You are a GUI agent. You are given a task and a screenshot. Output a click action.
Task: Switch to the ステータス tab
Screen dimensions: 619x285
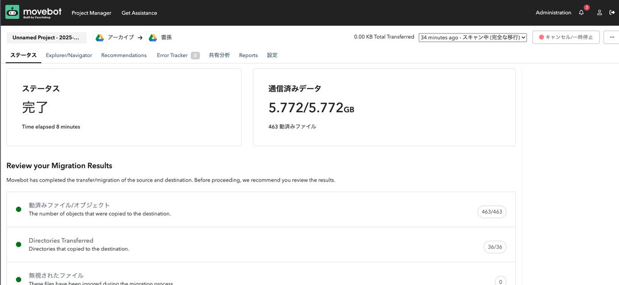[23, 55]
